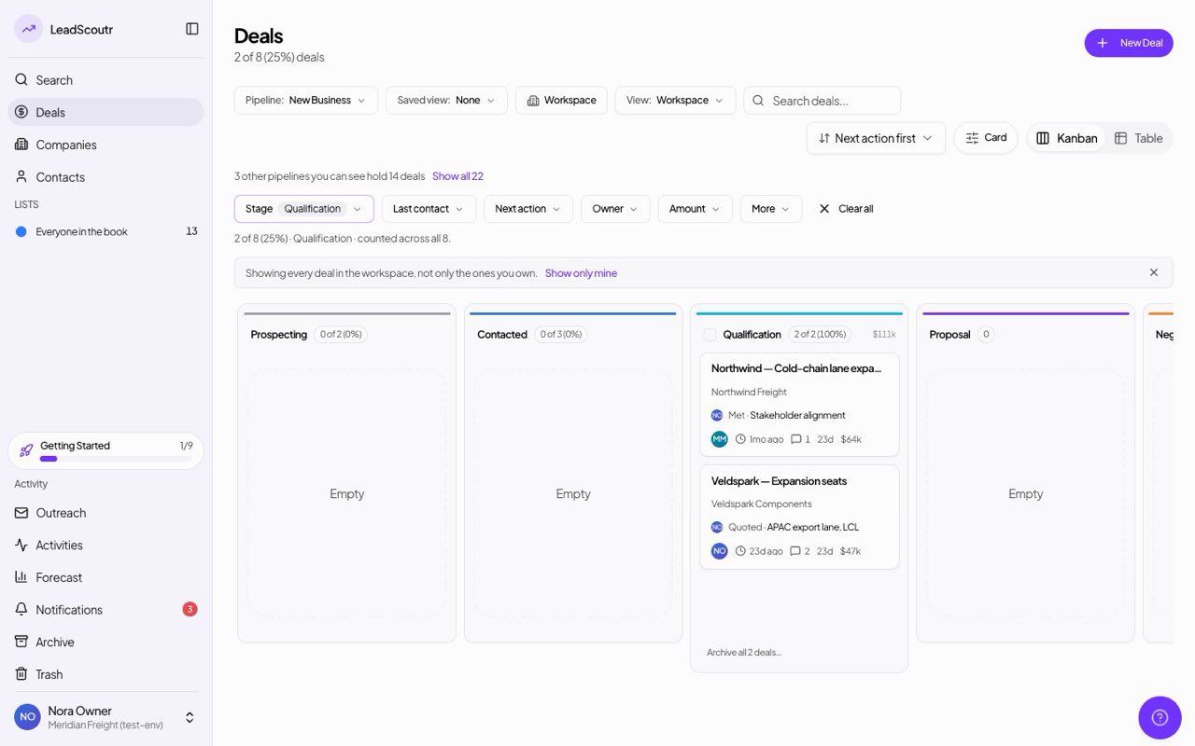Click clock icon beside 1mo ago

pyautogui.click(x=740, y=439)
